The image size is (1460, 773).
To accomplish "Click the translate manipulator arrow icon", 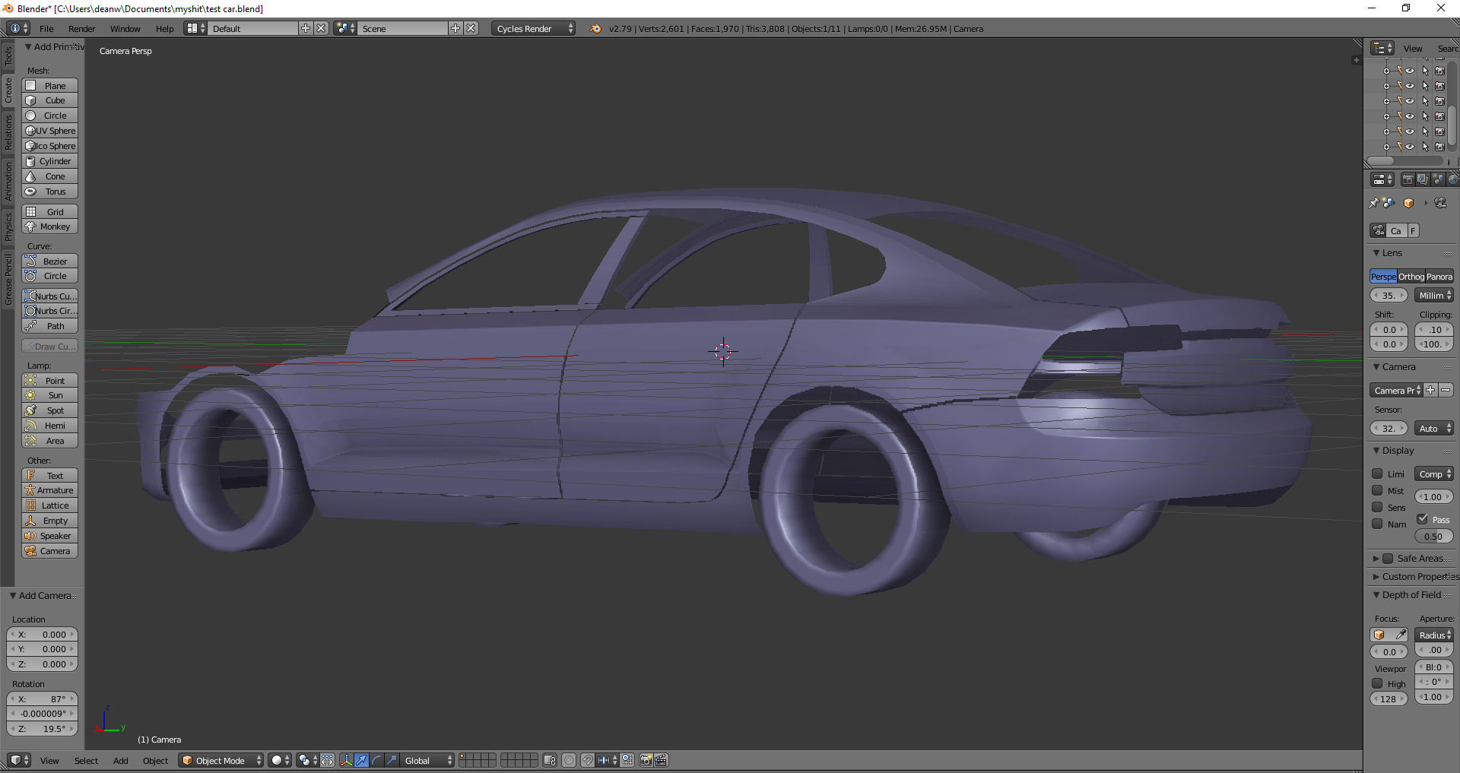I will [361, 760].
